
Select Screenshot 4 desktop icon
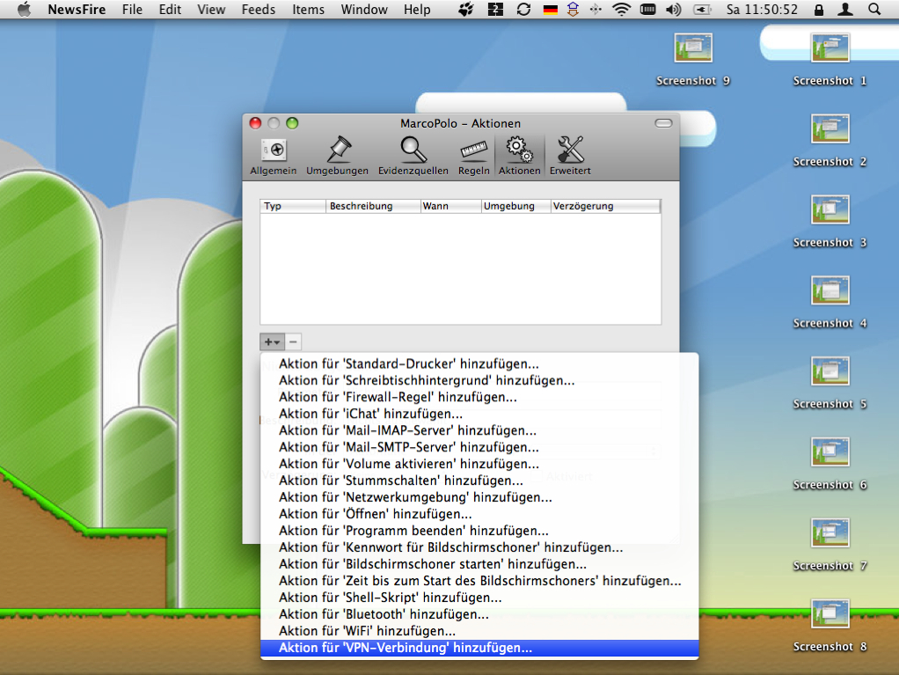click(830, 302)
